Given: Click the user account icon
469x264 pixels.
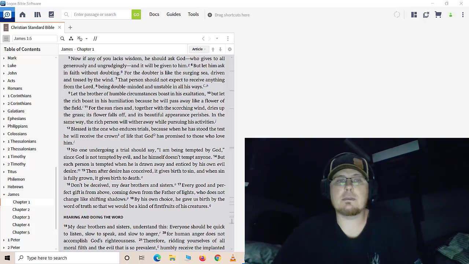Looking at the screenshot, I should coord(451,15).
